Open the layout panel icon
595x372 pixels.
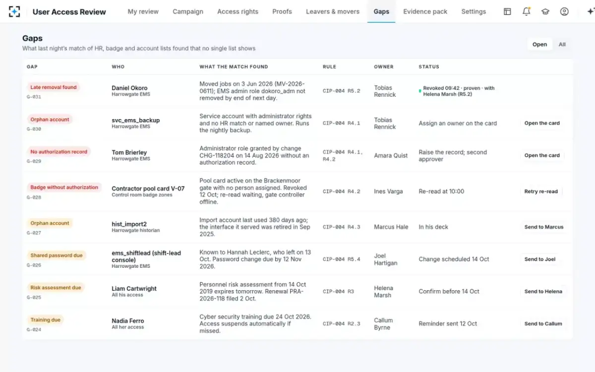click(x=507, y=11)
